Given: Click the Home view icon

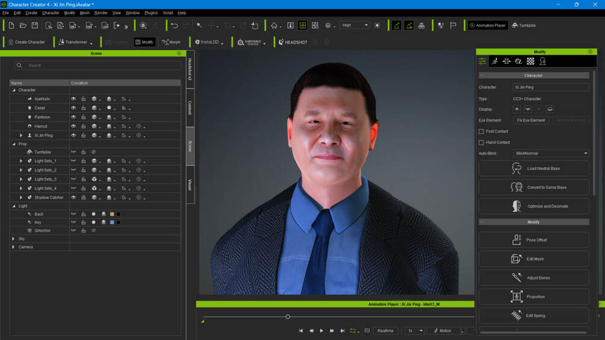Looking at the screenshot, I should (x=274, y=25).
